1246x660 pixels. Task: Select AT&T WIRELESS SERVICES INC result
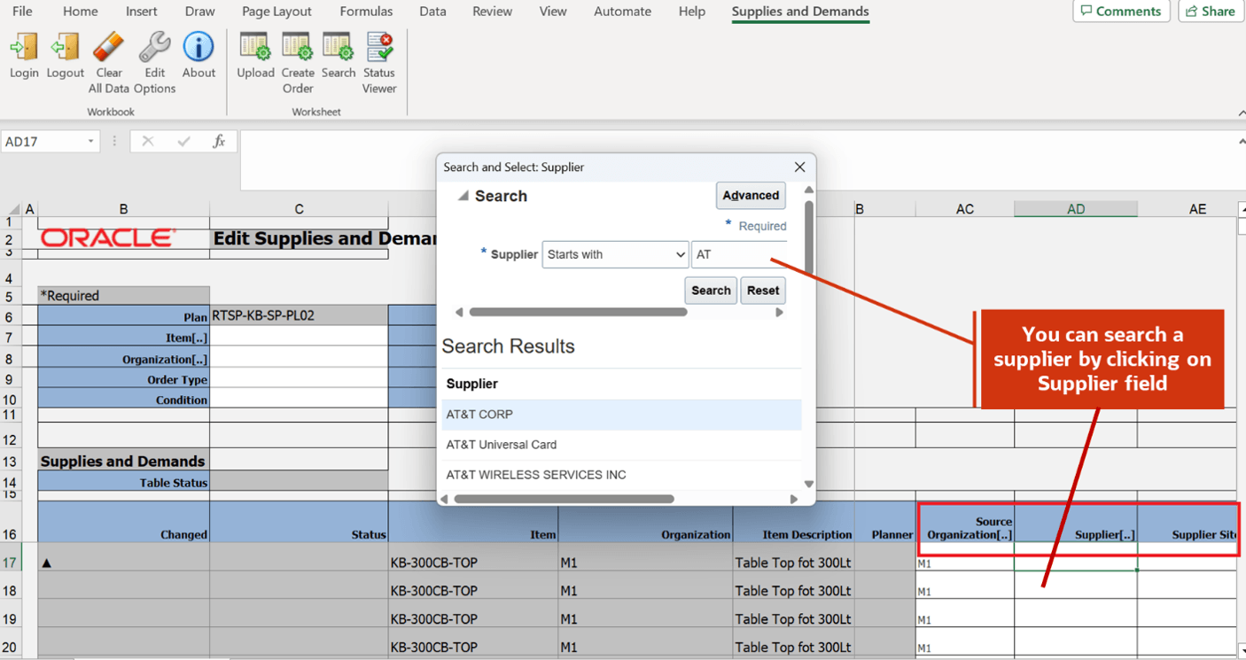(x=622, y=475)
